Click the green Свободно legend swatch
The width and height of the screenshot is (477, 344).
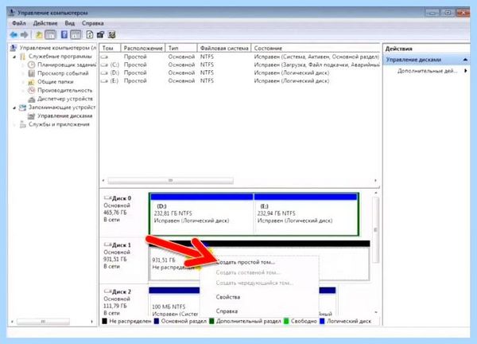(286, 321)
